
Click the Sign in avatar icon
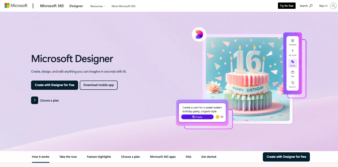click(x=333, y=6)
